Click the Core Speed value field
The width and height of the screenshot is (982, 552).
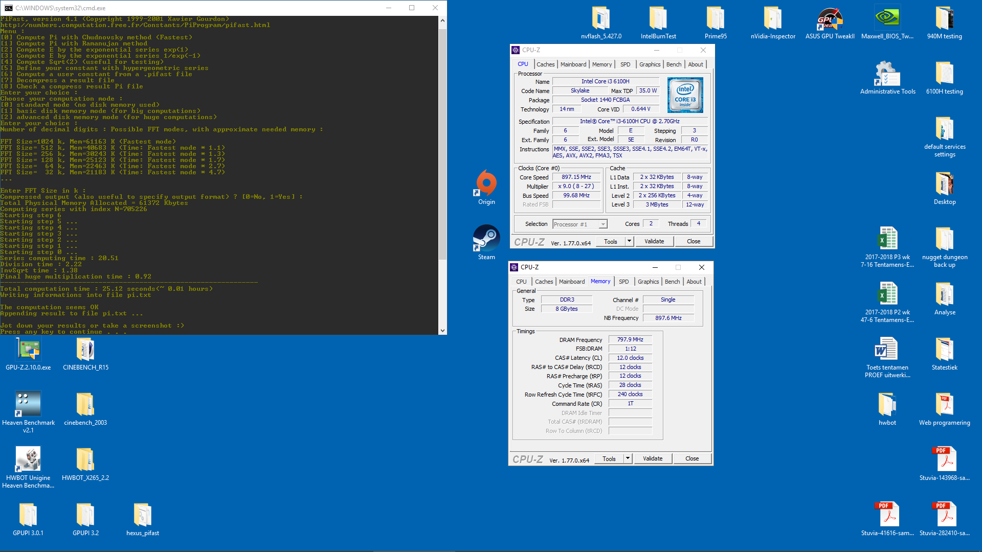pos(576,177)
